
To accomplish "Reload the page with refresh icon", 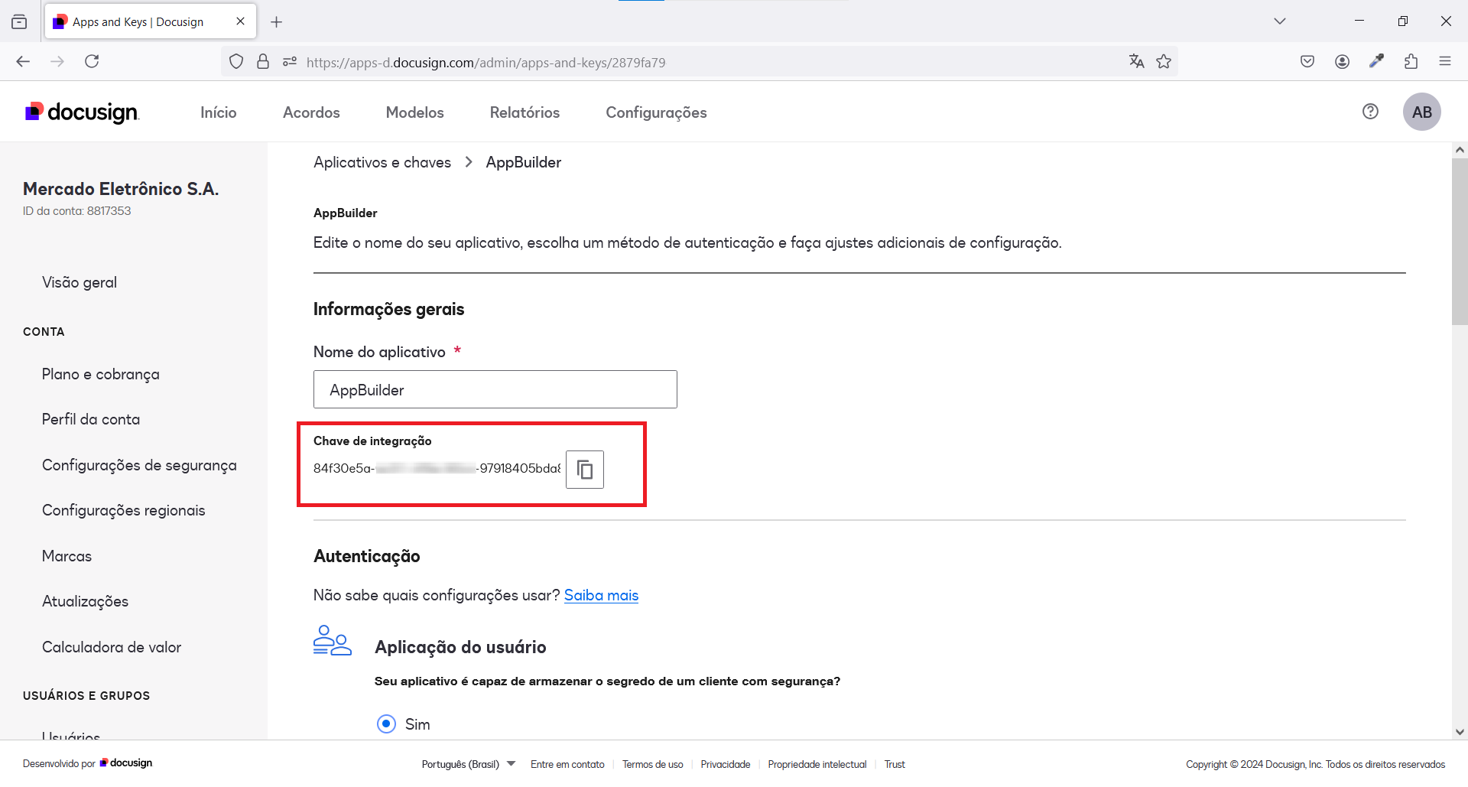I will coord(92,62).
